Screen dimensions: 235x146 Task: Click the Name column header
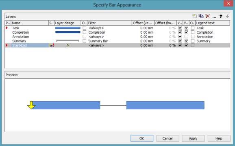coord(30,23)
